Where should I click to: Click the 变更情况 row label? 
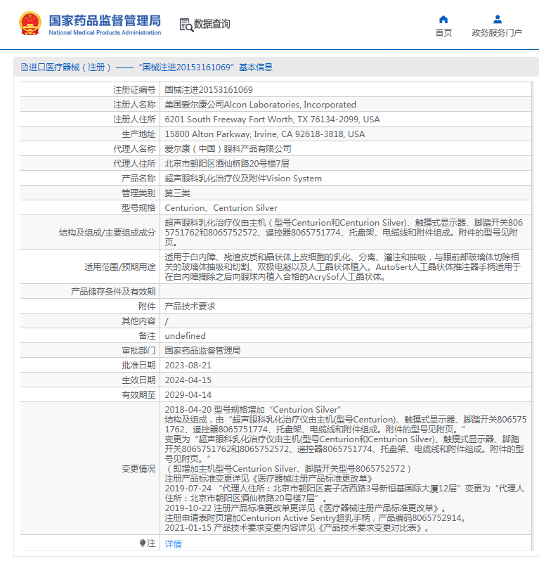click(x=138, y=469)
